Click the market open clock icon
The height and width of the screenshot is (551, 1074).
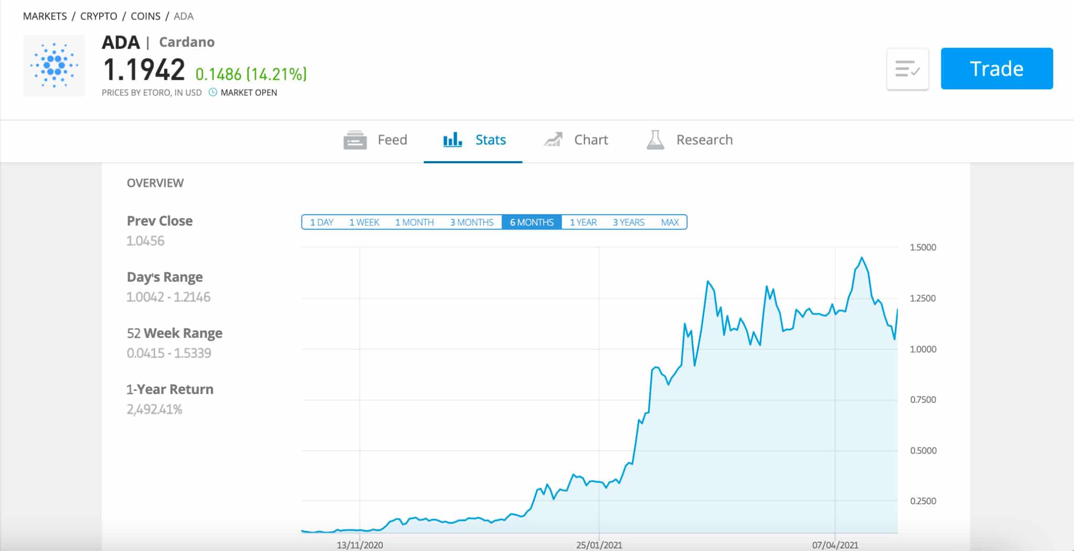(x=213, y=92)
